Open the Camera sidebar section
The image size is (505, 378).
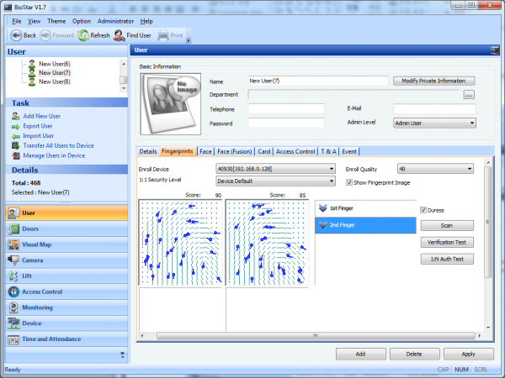(34, 260)
